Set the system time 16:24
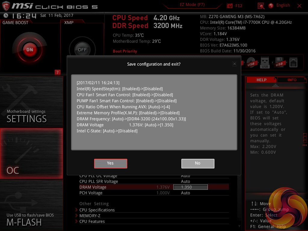The width and height of the screenshot is (308, 231). (24, 16)
